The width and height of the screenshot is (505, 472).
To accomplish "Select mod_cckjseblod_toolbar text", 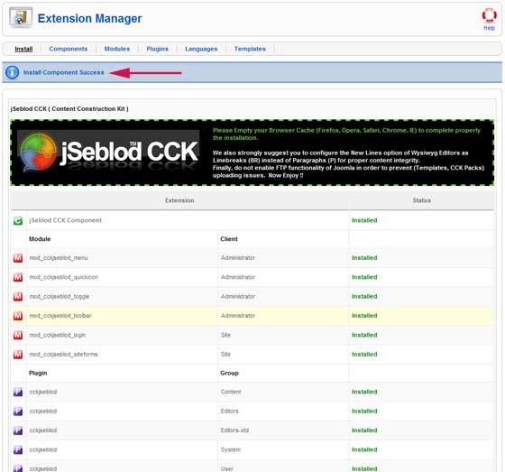I will [60, 316].
